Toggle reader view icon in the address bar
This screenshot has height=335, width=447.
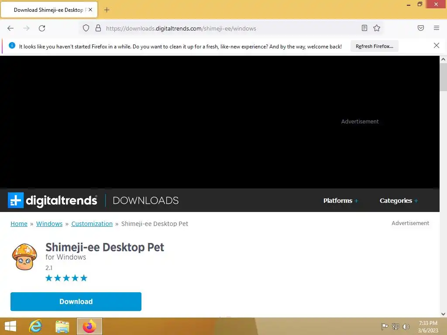(364, 28)
